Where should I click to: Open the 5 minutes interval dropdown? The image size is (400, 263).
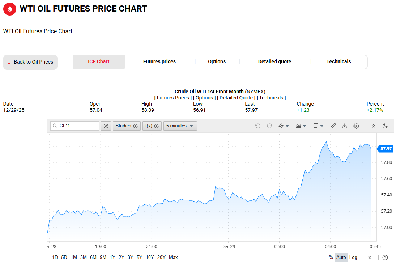(x=180, y=126)
